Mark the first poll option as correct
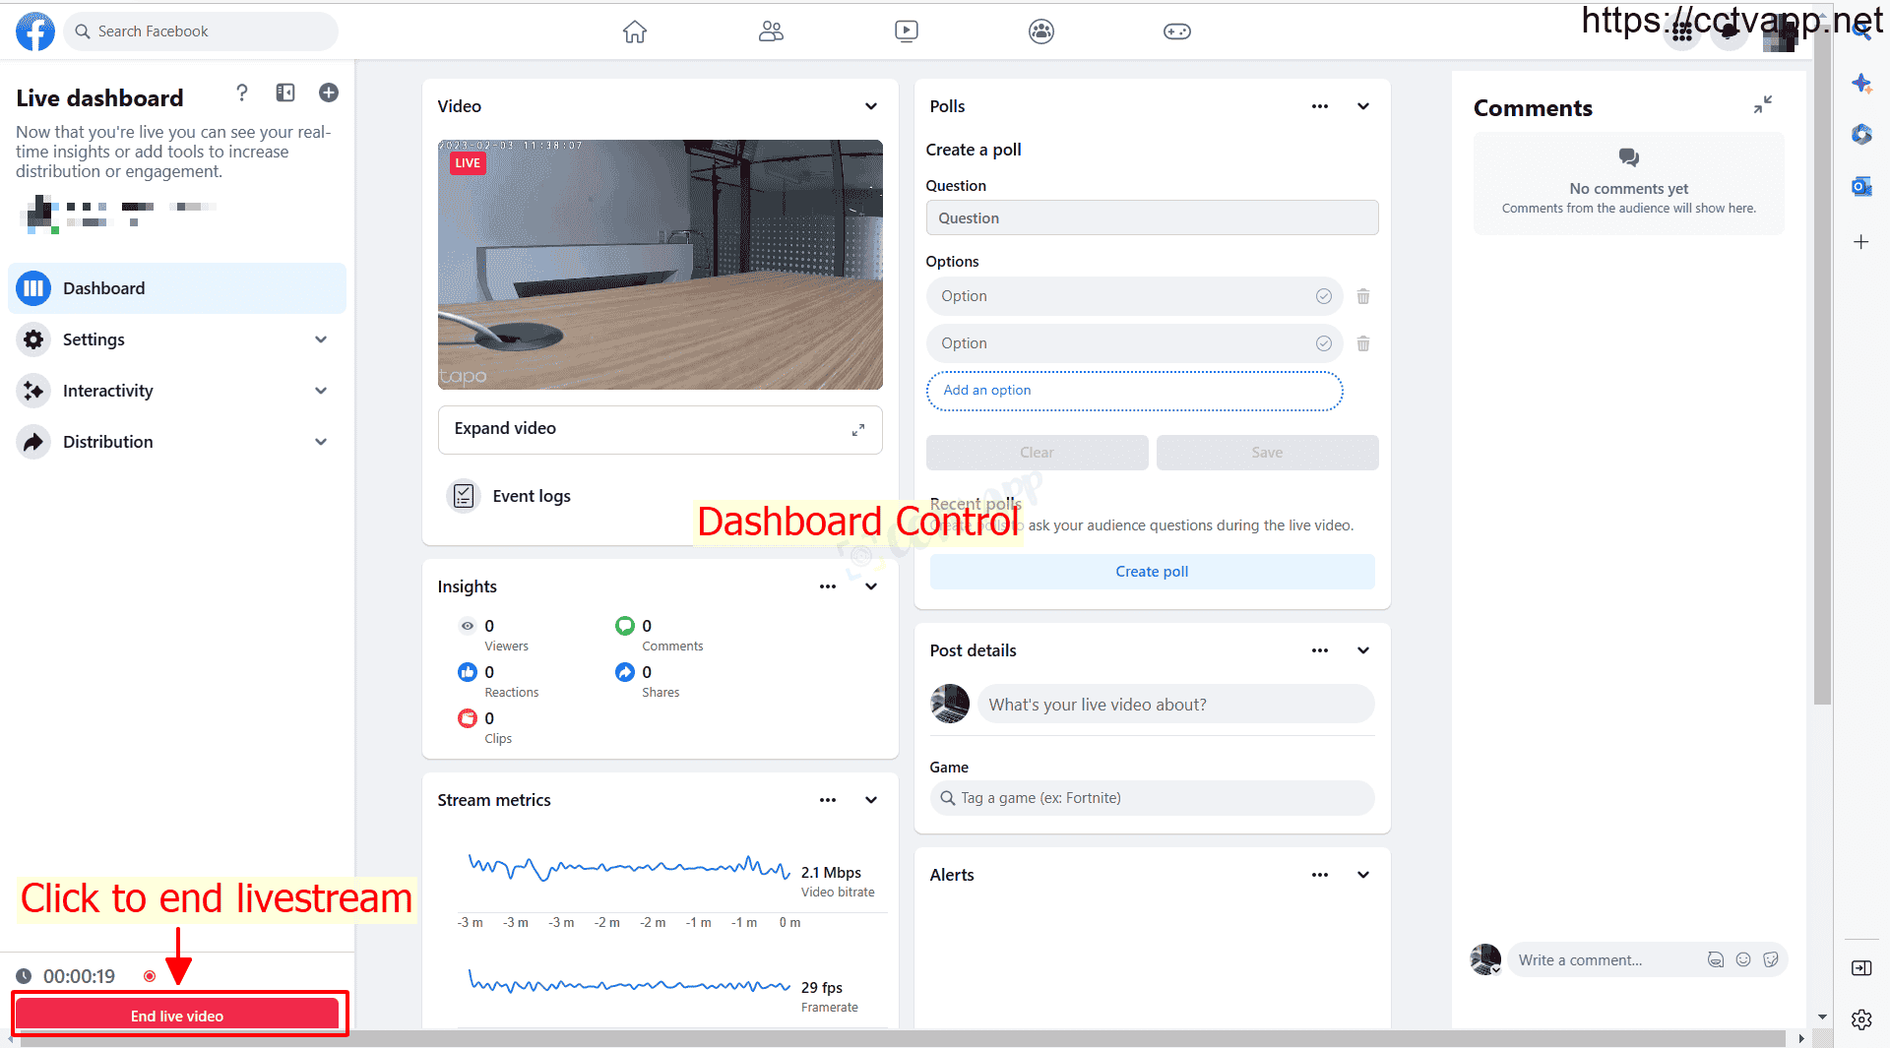 point(1323,296)
